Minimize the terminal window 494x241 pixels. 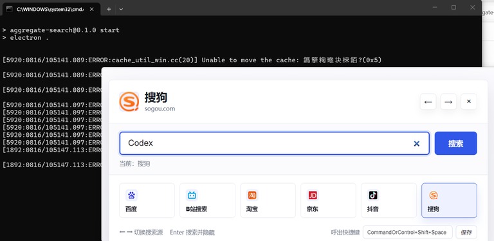click(435, 7)
